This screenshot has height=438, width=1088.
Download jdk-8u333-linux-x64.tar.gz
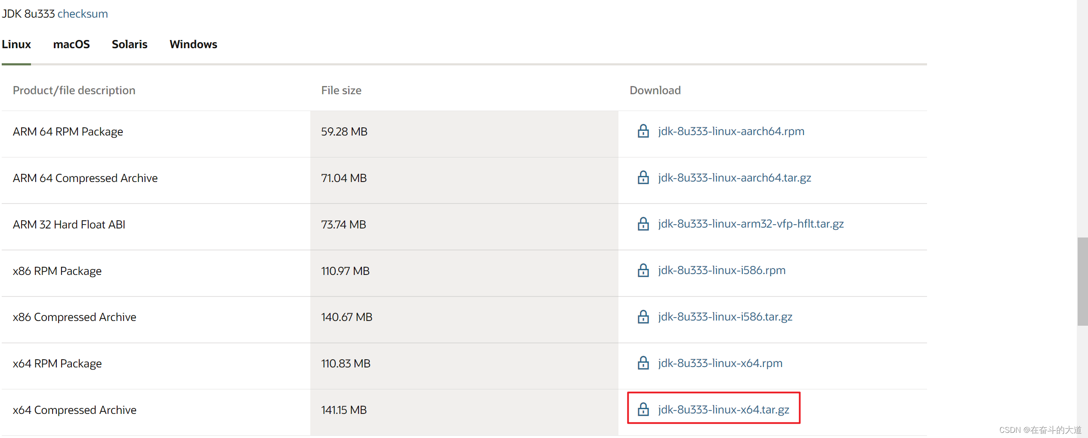tap(723, 410)
